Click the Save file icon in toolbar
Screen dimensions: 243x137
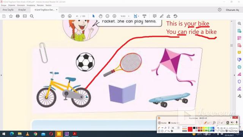point(4,16)
